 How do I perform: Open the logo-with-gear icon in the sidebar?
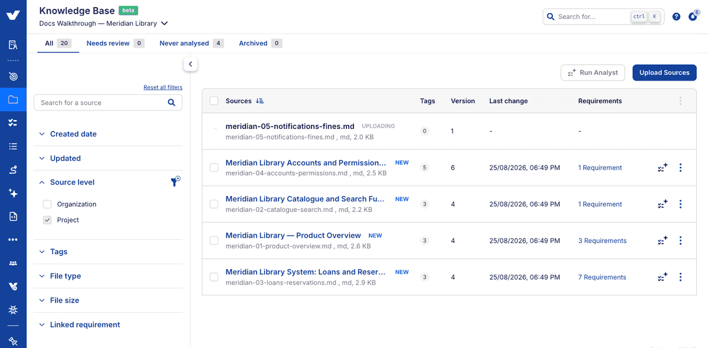point(13,286)
